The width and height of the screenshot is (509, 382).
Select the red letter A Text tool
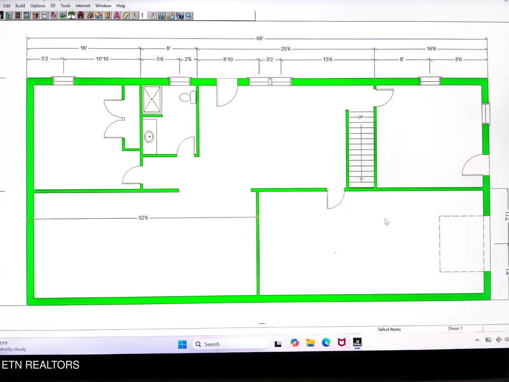pos(117,15)
